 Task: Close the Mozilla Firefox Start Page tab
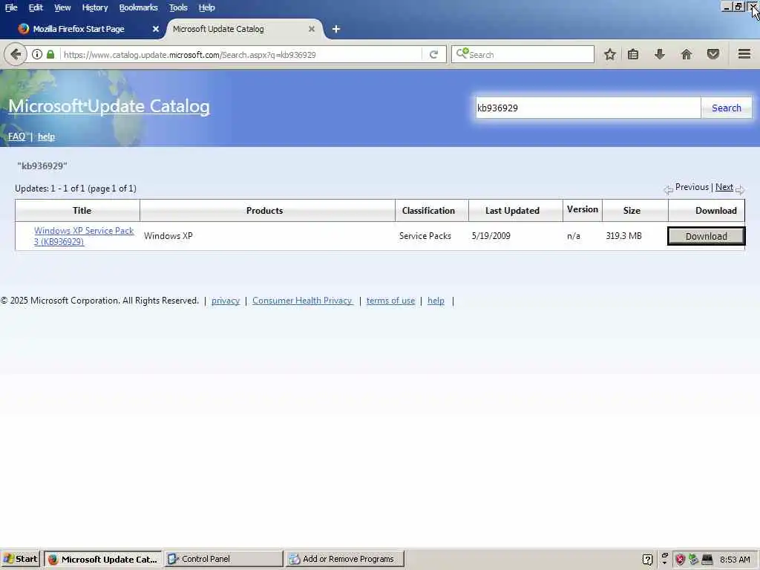point(156,29)
